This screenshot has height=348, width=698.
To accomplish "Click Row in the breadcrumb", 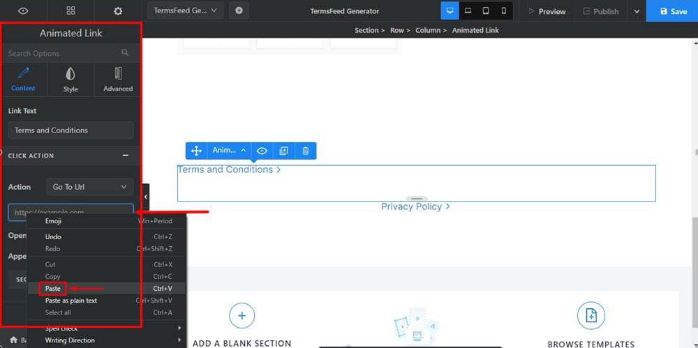I will tap(397, 30).
